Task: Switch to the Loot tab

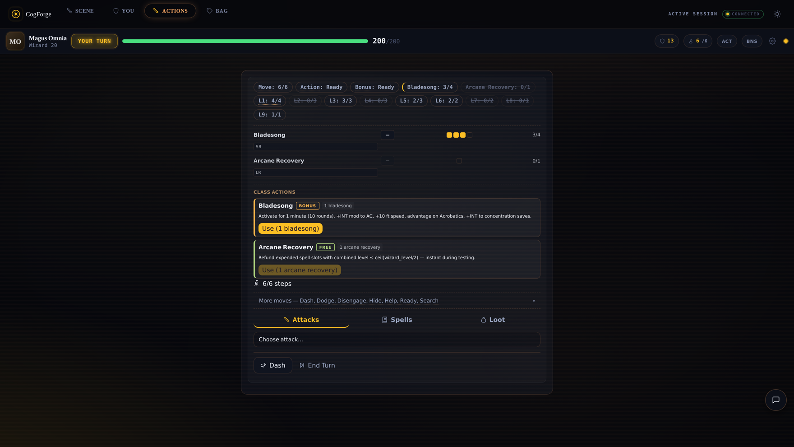Action: click(x=493, y=320)
